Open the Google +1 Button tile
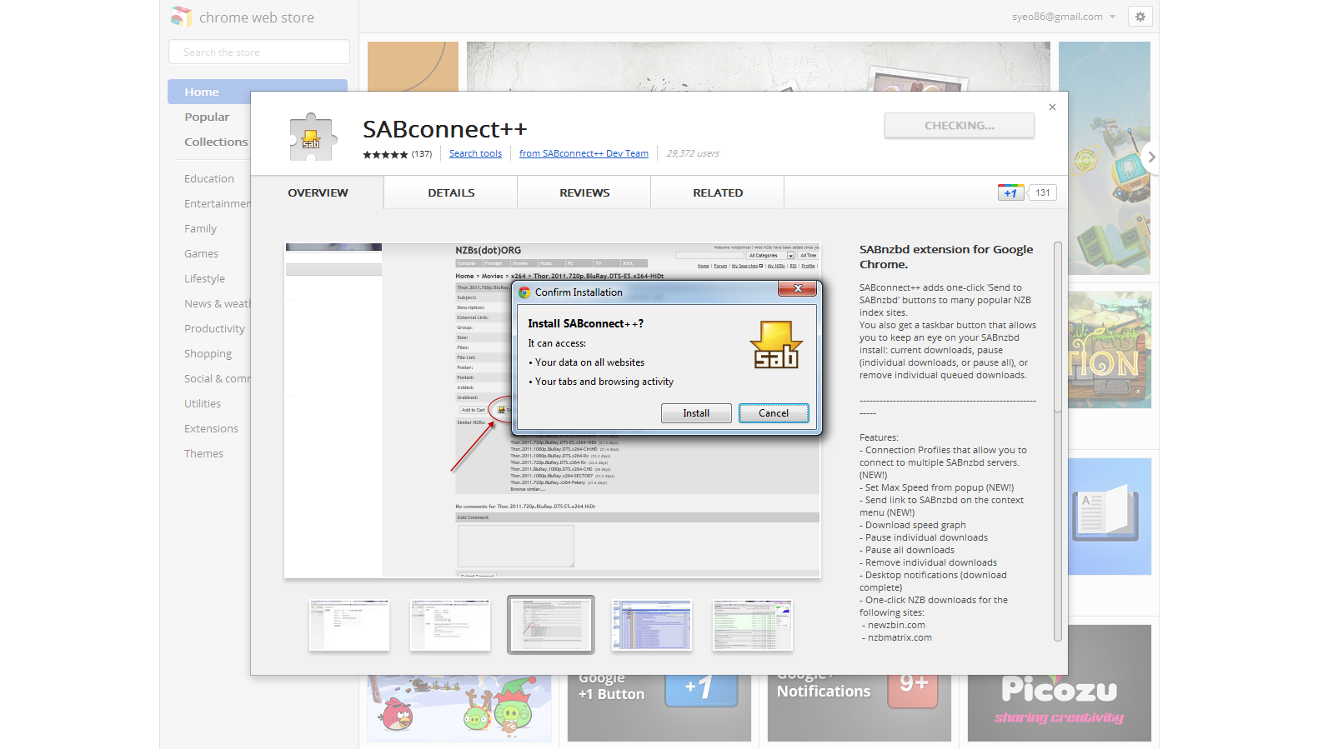This screenshot has height=749, width=1318. (x=659, y=708)
